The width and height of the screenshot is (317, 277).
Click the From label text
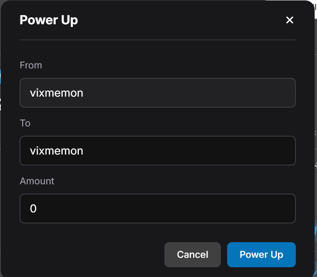[x=31, y=65]
